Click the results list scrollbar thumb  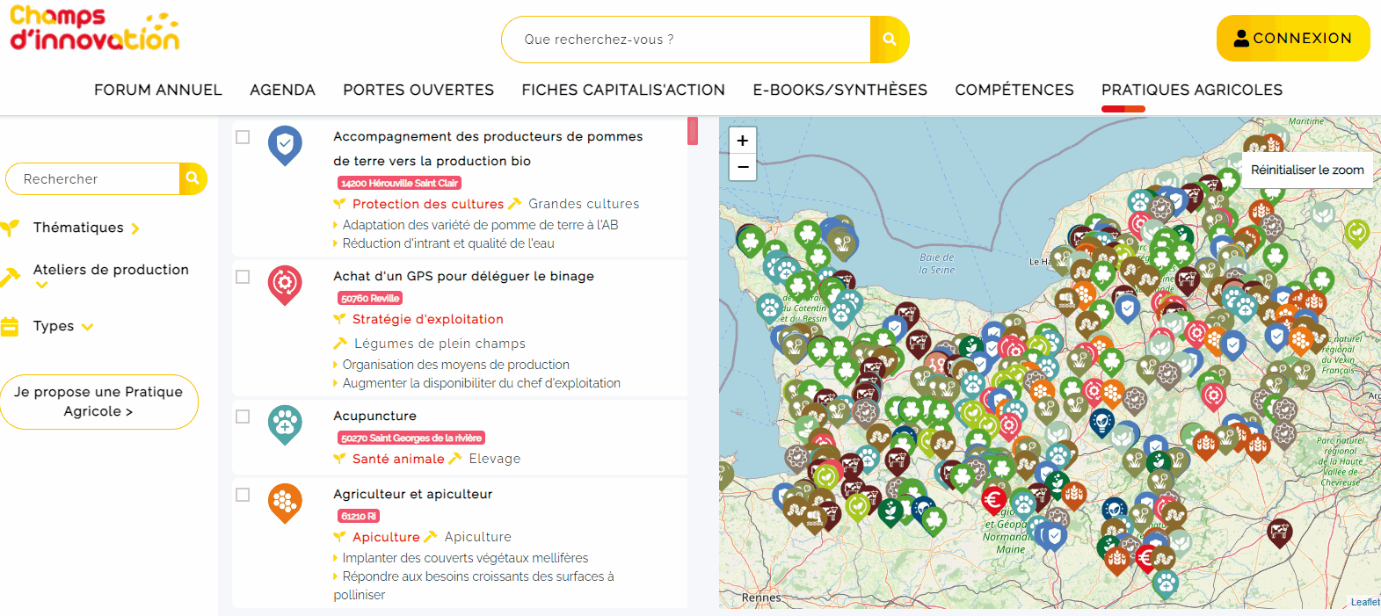(693, 131)
